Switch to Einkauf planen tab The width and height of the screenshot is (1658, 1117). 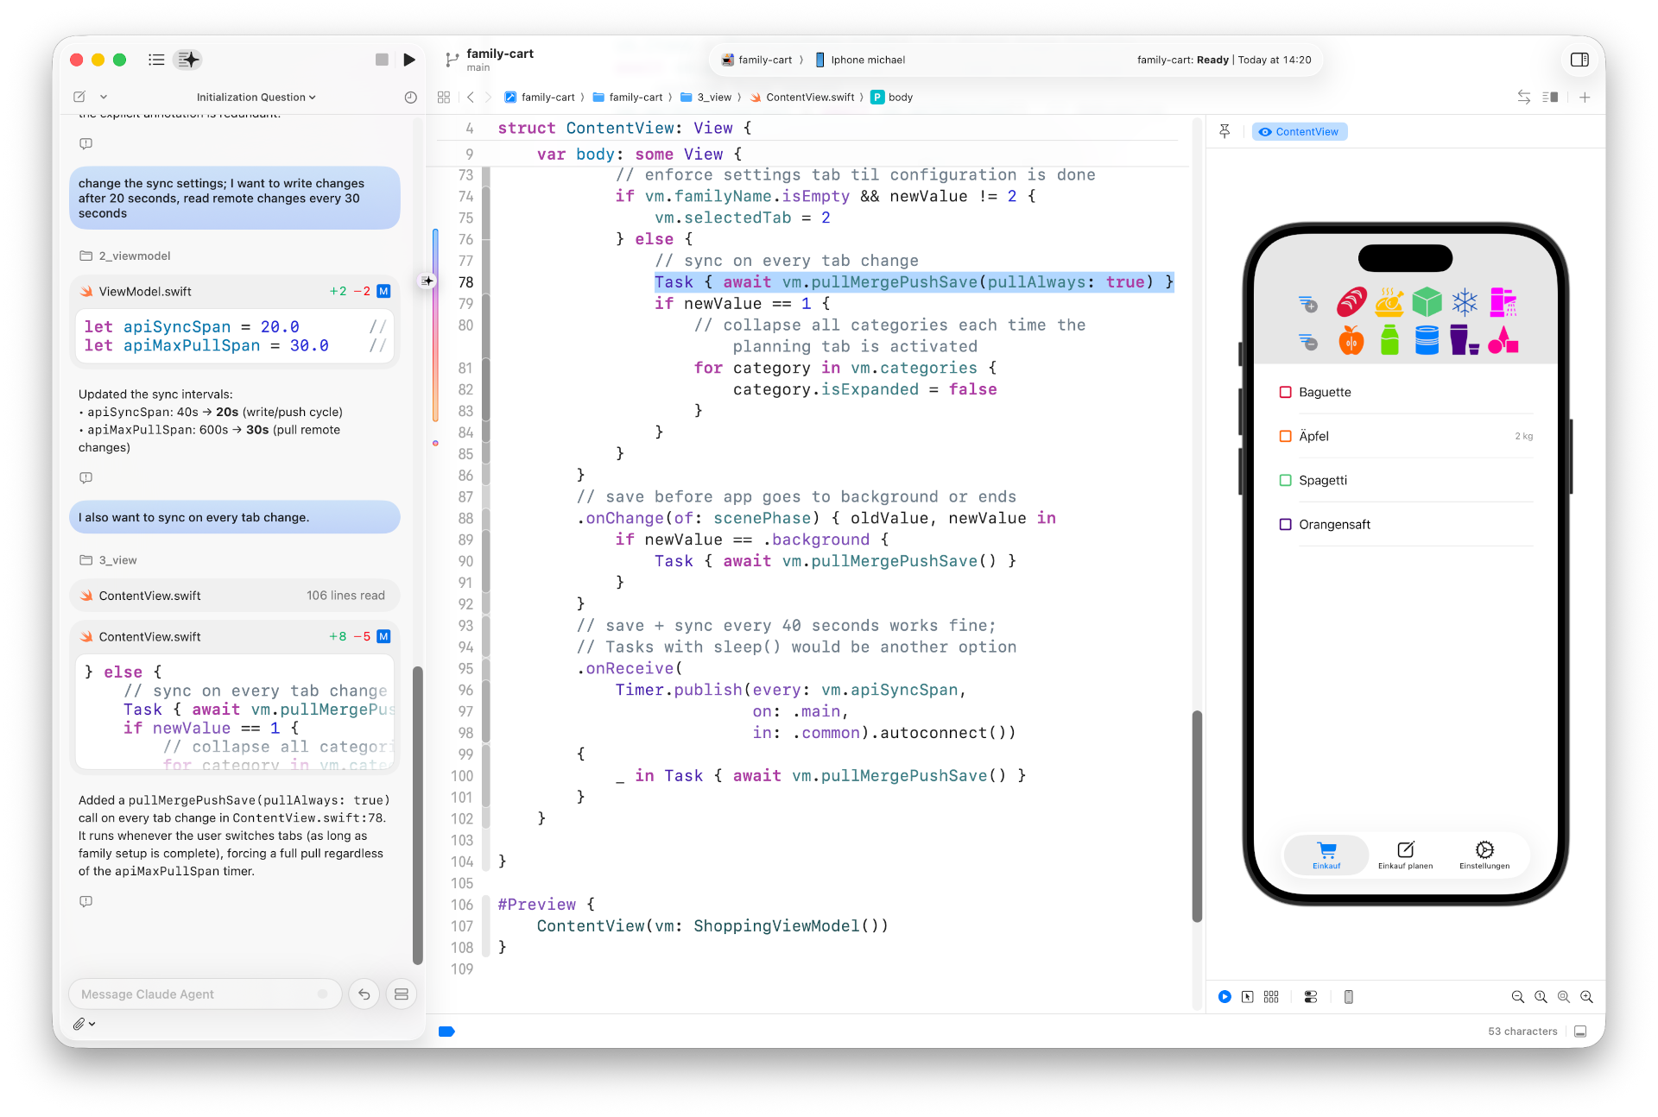pos(1405,855)
